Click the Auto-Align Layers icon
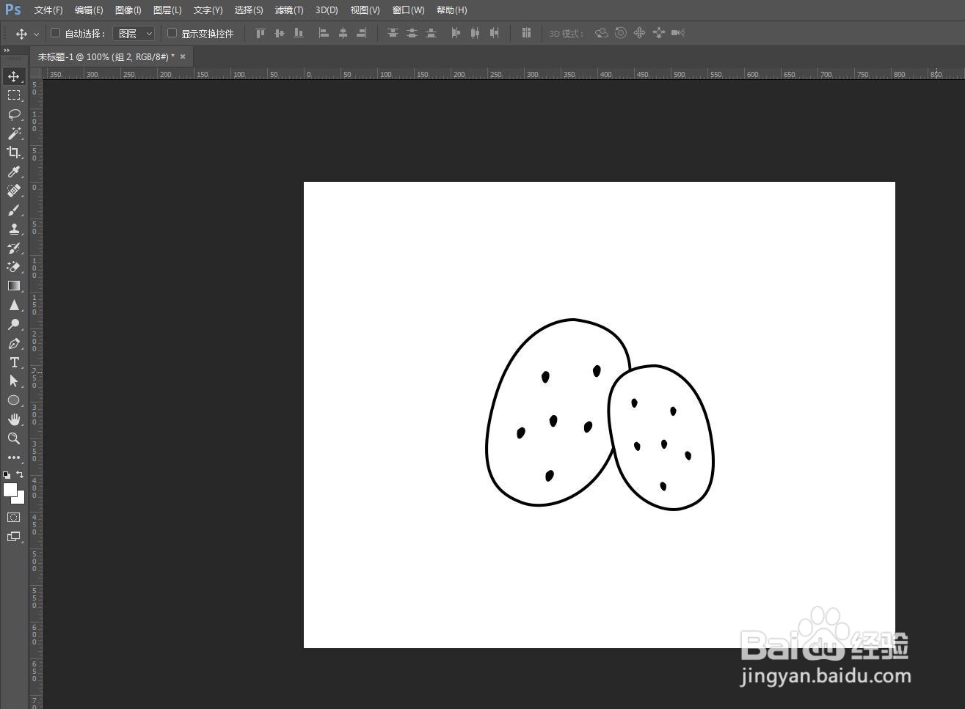Image resolution: width=965 pixels, height=709 pixels. point(526,33)
